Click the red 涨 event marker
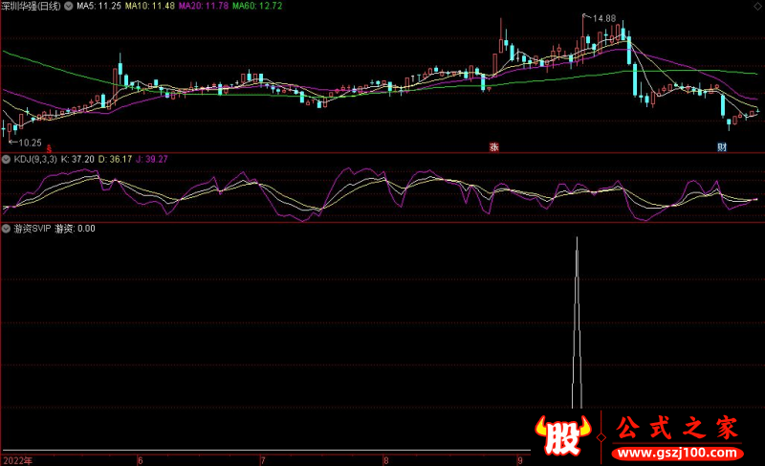The image size is (765, 466). tap(494, 146)
